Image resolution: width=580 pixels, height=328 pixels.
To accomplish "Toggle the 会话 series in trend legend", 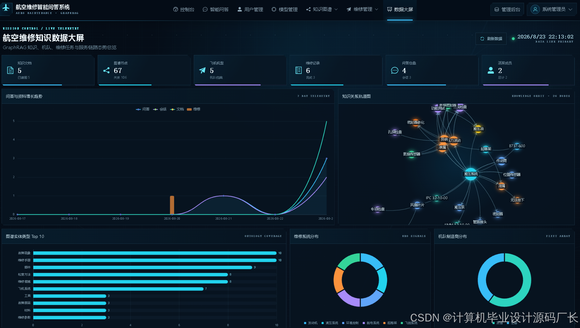I will [160, 109].
